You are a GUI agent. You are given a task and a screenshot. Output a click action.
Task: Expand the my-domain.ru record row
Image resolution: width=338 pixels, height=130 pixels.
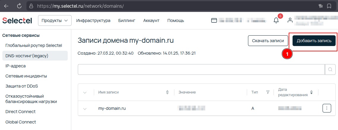85,109
